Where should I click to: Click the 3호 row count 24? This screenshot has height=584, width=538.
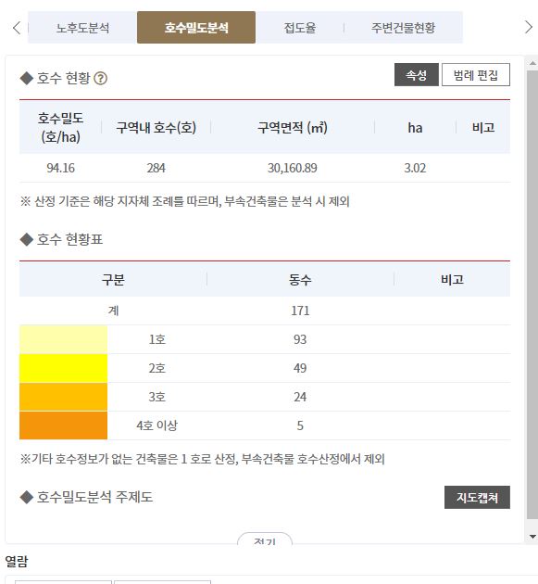300,397
